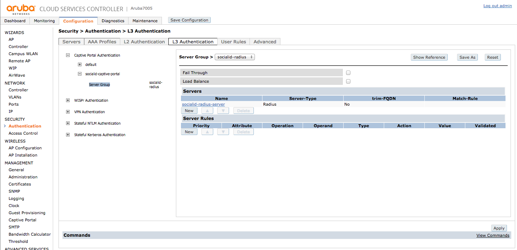This screenshot has height=250, width=517.
Task: Click the Save Configuration button
Action: (189, 20)
